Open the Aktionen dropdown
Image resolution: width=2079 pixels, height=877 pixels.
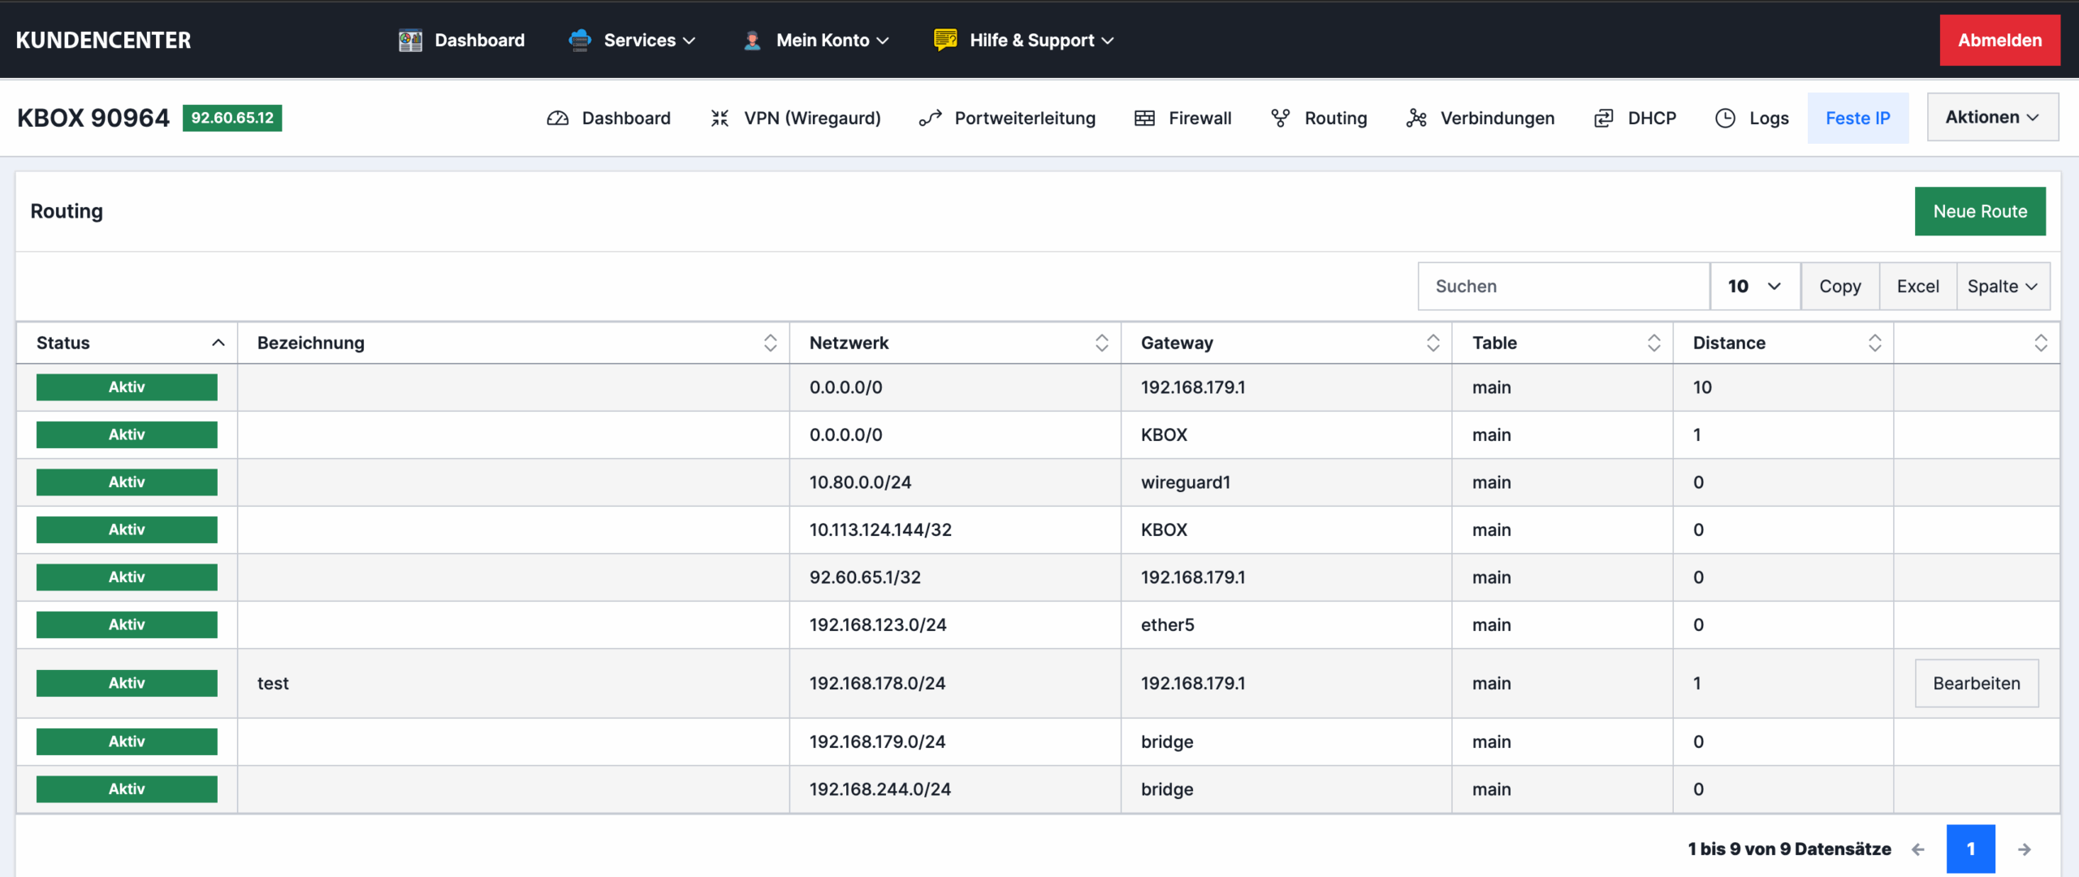pyautogui.click(x=1992, y=117)
